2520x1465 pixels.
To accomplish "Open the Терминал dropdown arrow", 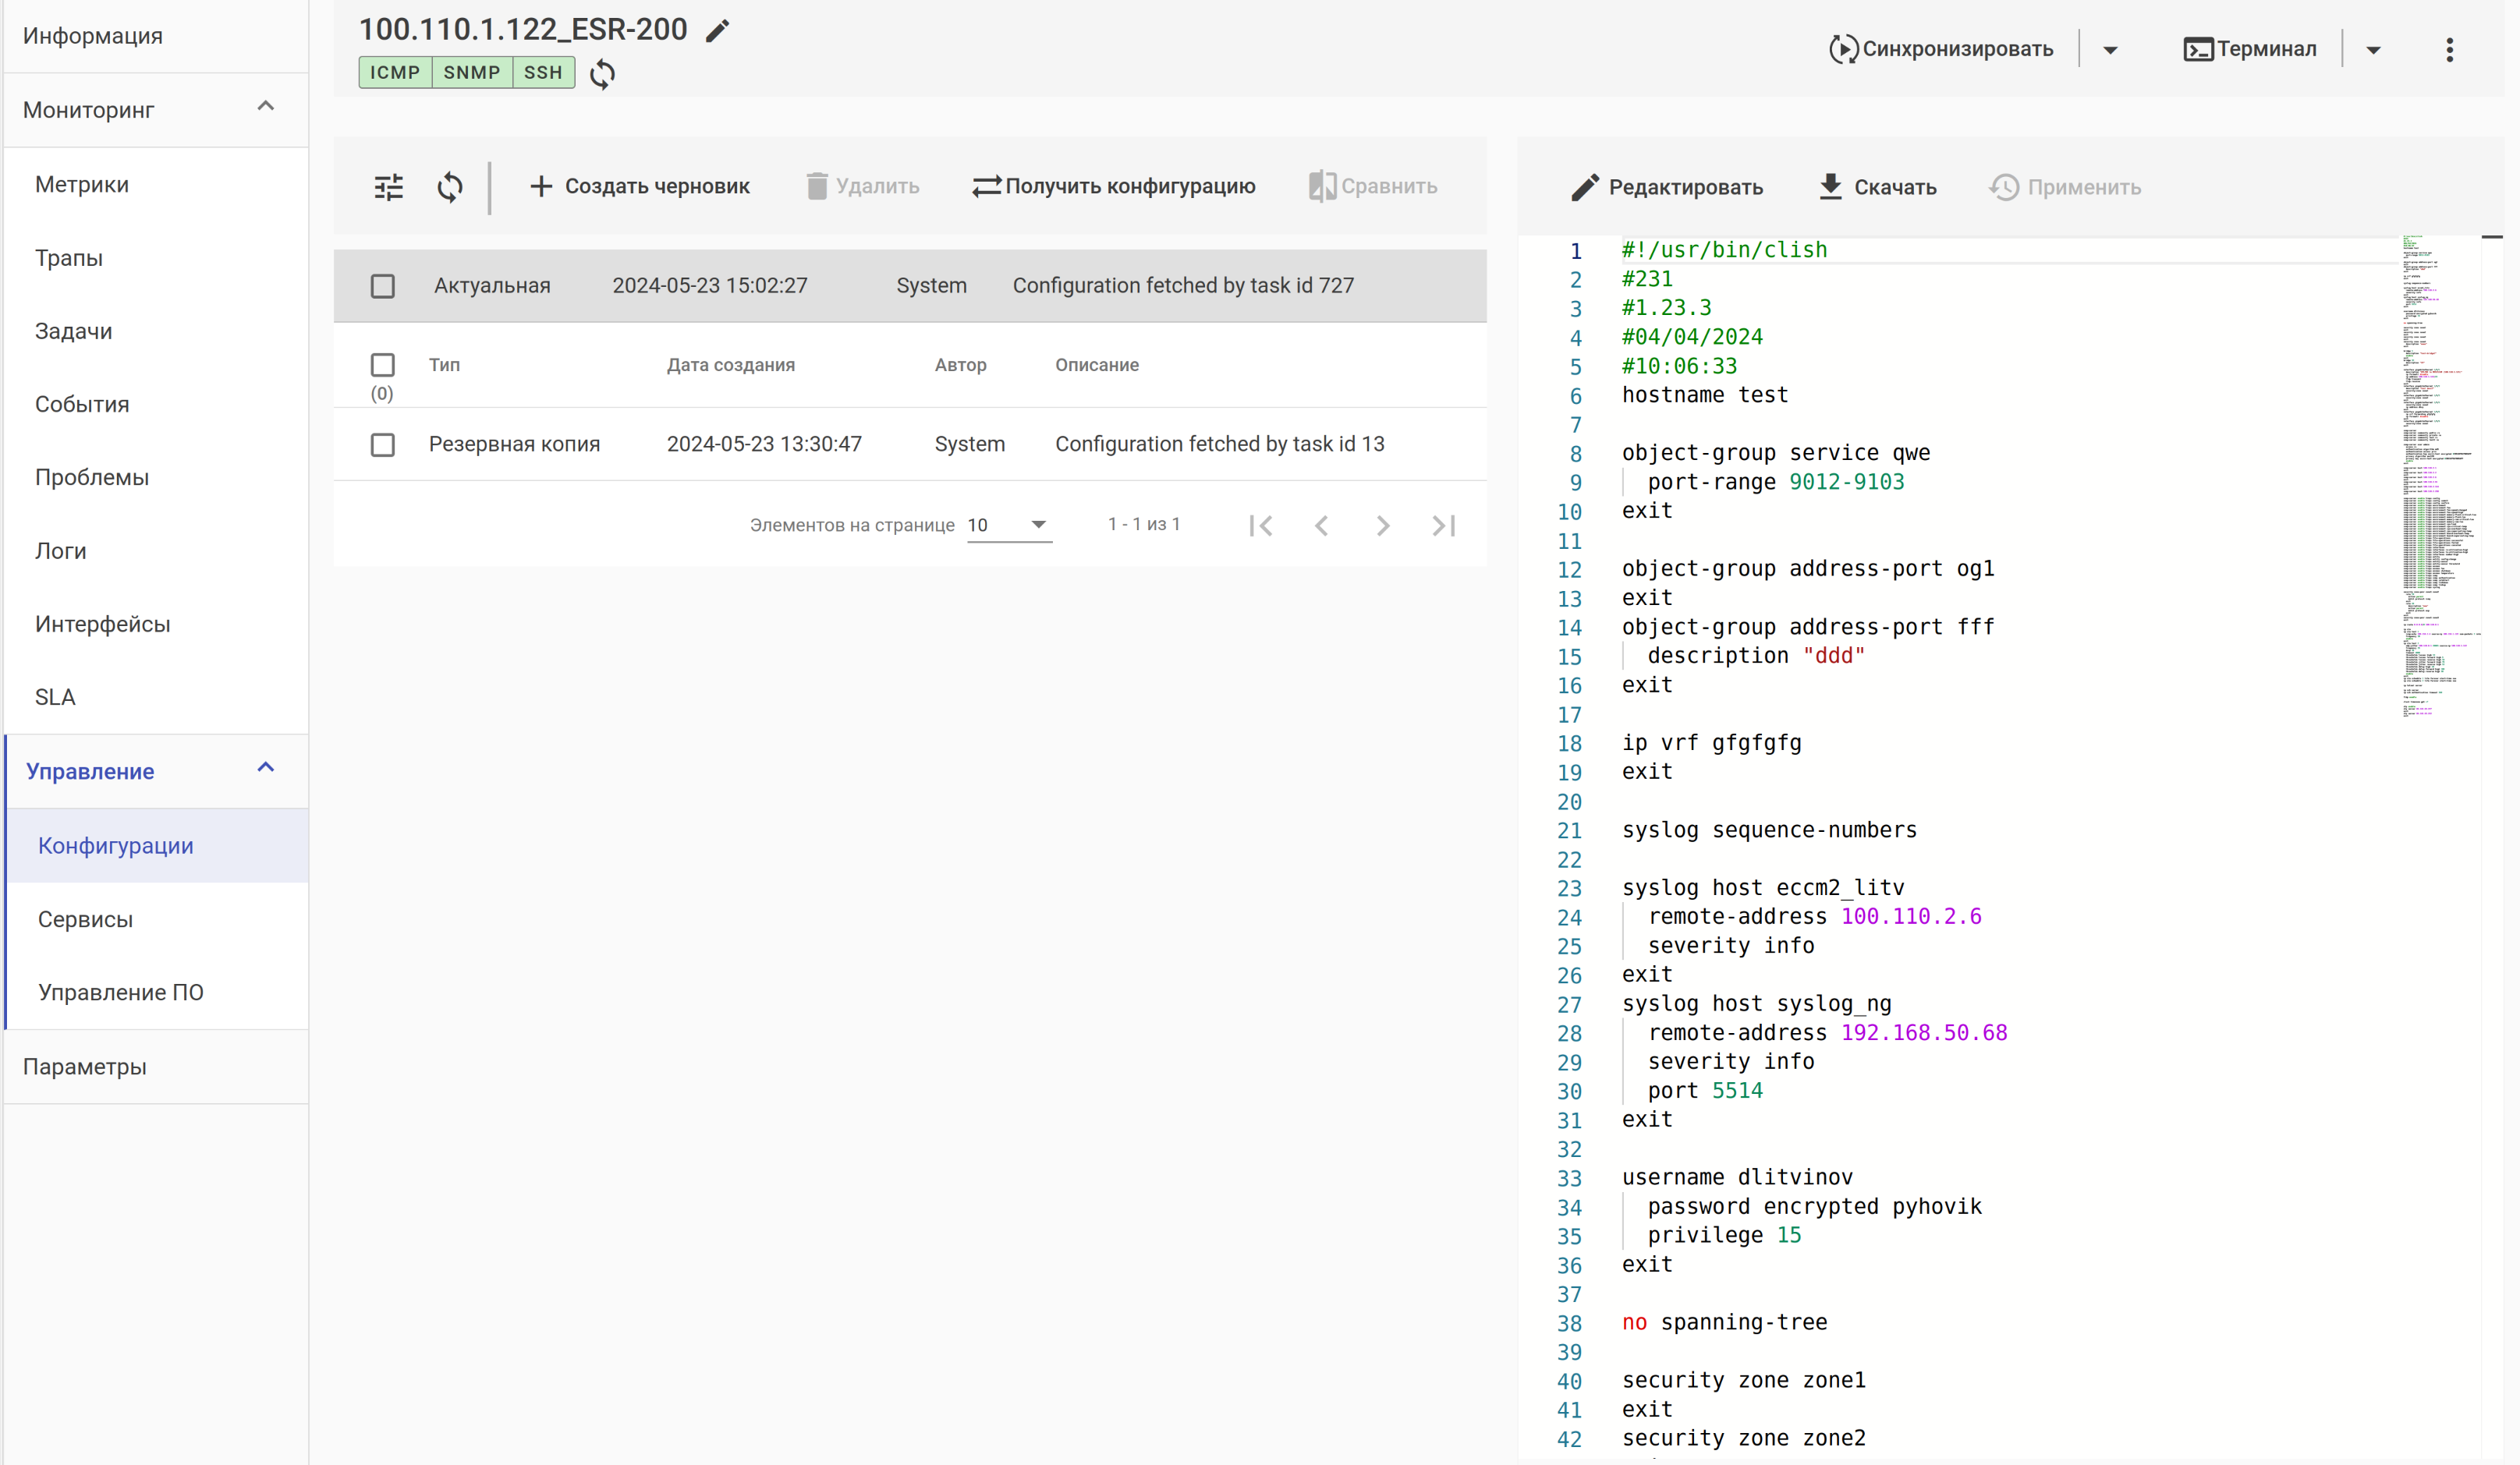I will coord(2373,50).
